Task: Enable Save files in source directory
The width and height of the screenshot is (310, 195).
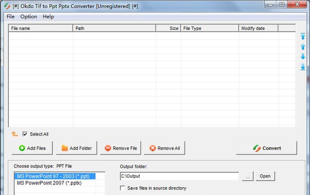Action: pos(122,188)
